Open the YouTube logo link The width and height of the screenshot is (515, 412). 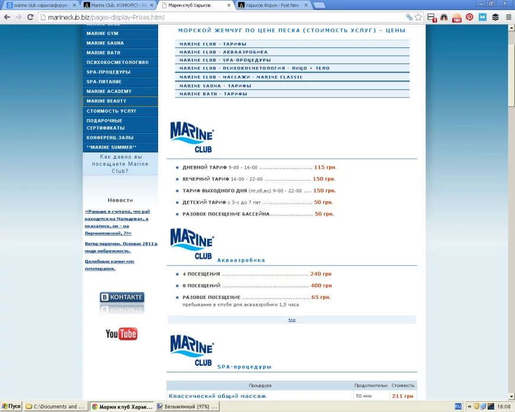(x=121, y=334)
